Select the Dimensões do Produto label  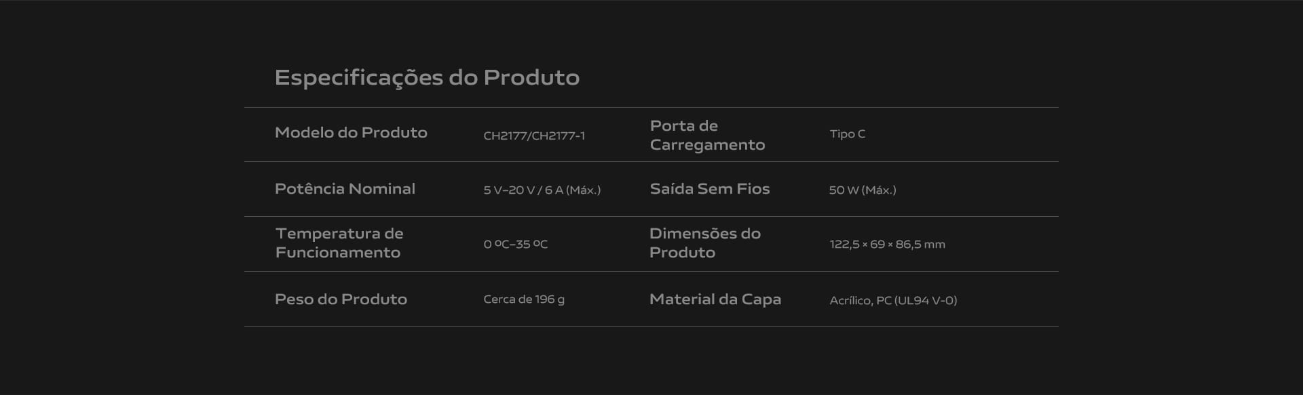pos(705,243)
